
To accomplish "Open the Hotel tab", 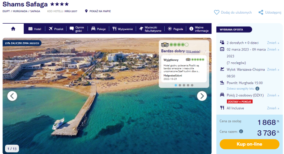I will [35, 29].
